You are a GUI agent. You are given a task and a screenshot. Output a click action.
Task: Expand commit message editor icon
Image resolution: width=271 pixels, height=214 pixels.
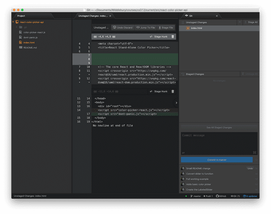pos(255,152)
